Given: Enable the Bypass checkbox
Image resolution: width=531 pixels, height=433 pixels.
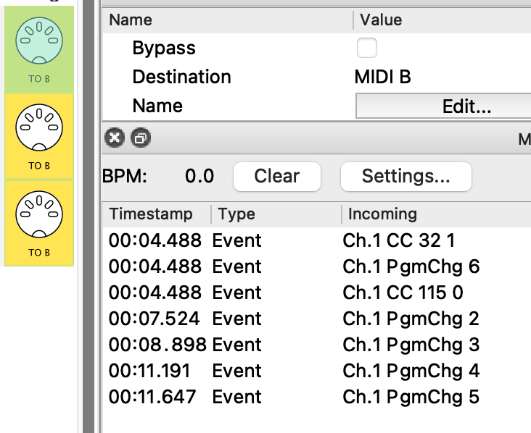Looking at the screenshot, I should click(367, 49).
